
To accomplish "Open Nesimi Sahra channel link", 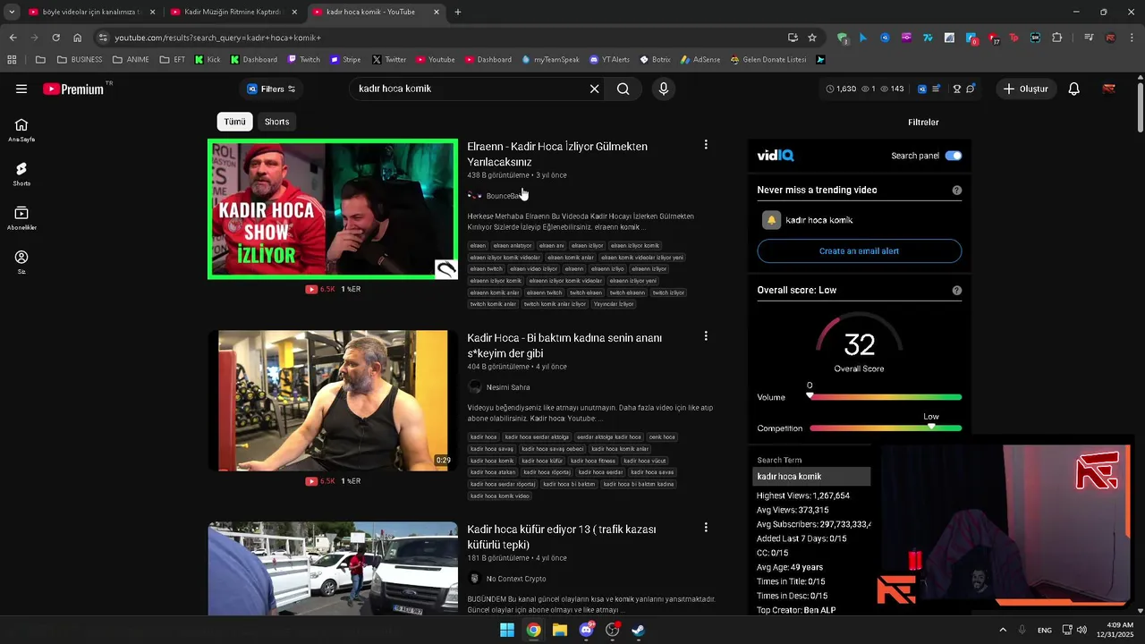I will click(507, 387).
